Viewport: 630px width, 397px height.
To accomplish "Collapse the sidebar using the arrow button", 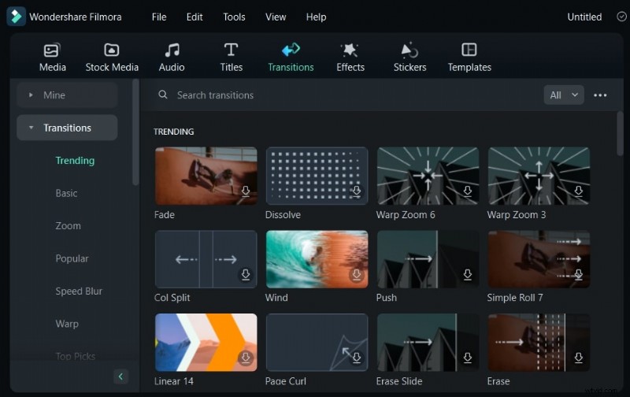I will pos(120,377).
